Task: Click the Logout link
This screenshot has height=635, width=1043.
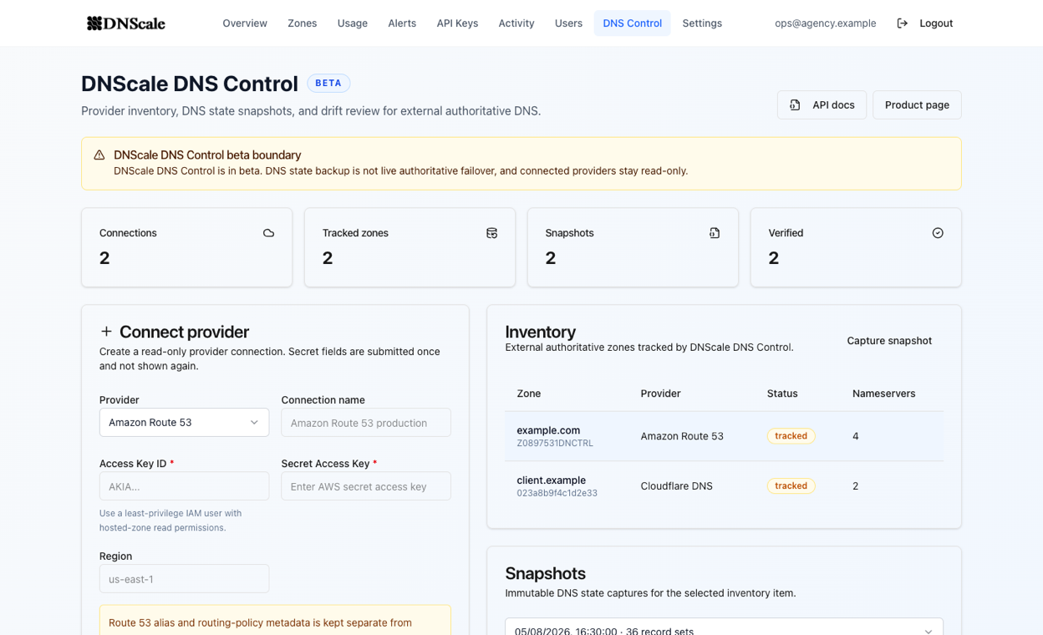Action: coord(924,23)
